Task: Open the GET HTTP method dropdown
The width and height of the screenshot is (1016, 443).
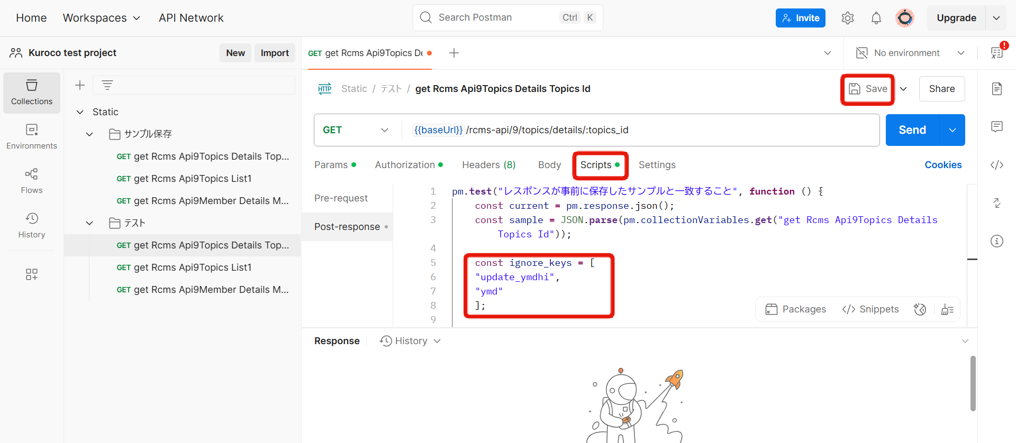Action: [x=356, y=130]
